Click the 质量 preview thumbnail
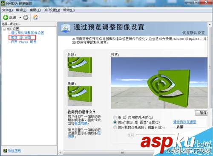Image resolution: width=213 pixels, height=156 pixels. pyautogui.click(x=80, y=96)
